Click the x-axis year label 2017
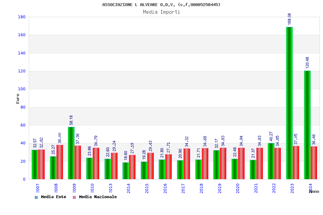The width and height of the screenshot is (323, 215). point(183,188)
